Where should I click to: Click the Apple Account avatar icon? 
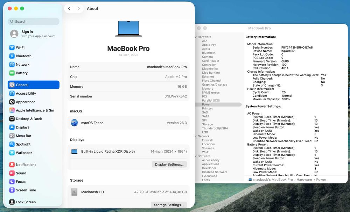(x=14, y=34)
